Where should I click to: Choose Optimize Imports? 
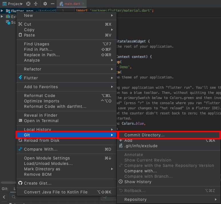tap(66, 101)
